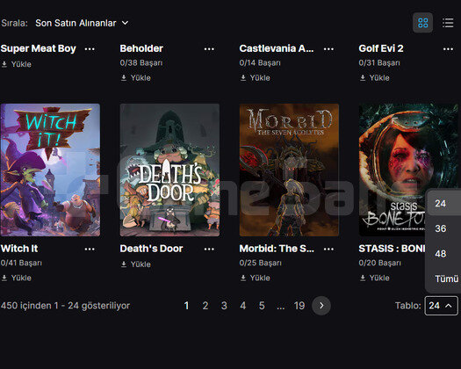Screen dimensions: 461x369
Task: Click Yükle under Castlevania A...
Action: point(256,78)
